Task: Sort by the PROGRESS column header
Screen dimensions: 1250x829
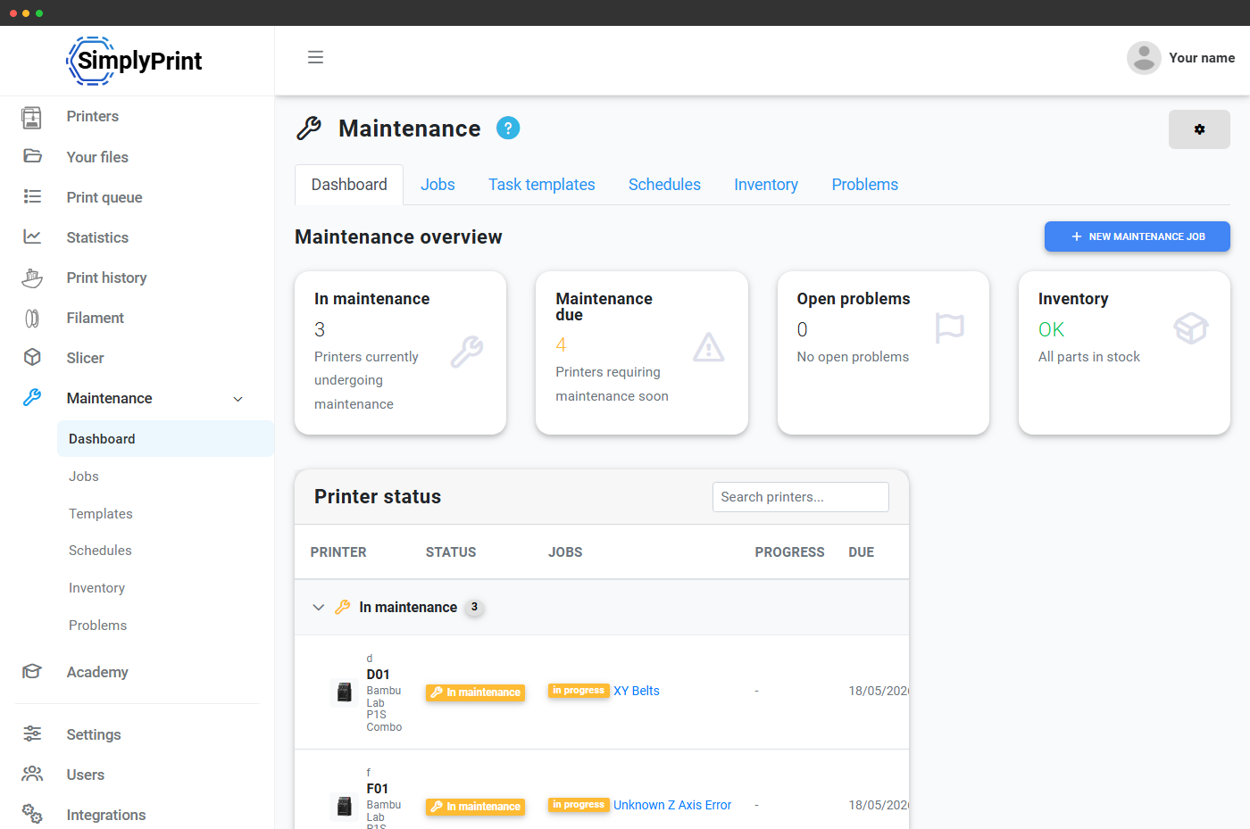Action: pyautogui.click(x=789, y=552)
